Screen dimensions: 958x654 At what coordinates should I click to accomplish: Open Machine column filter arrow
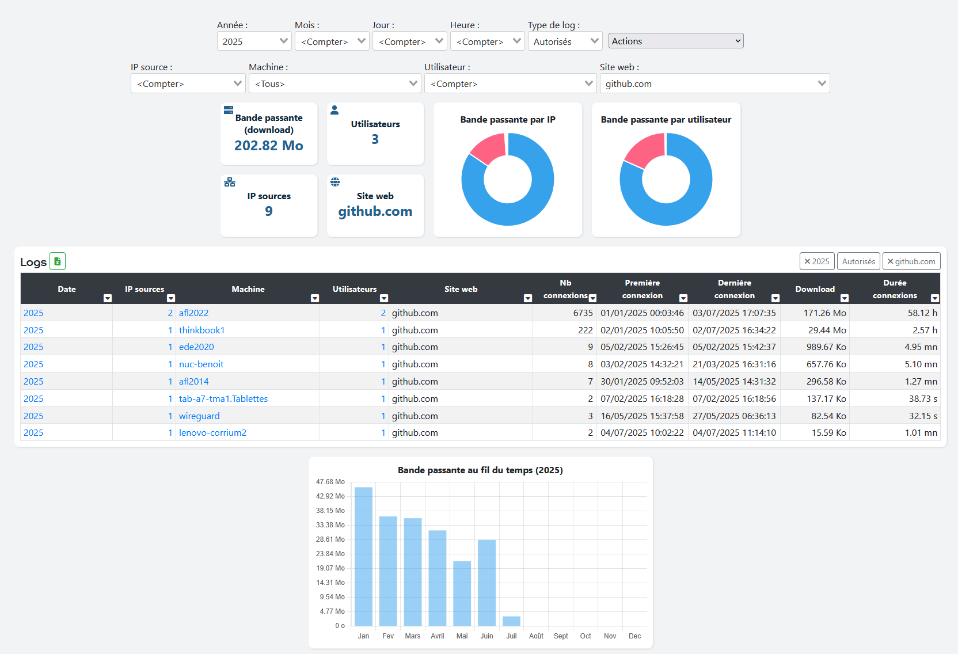[x=315, y=298]
